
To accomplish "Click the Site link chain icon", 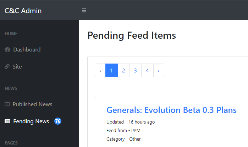I will 7,66.
